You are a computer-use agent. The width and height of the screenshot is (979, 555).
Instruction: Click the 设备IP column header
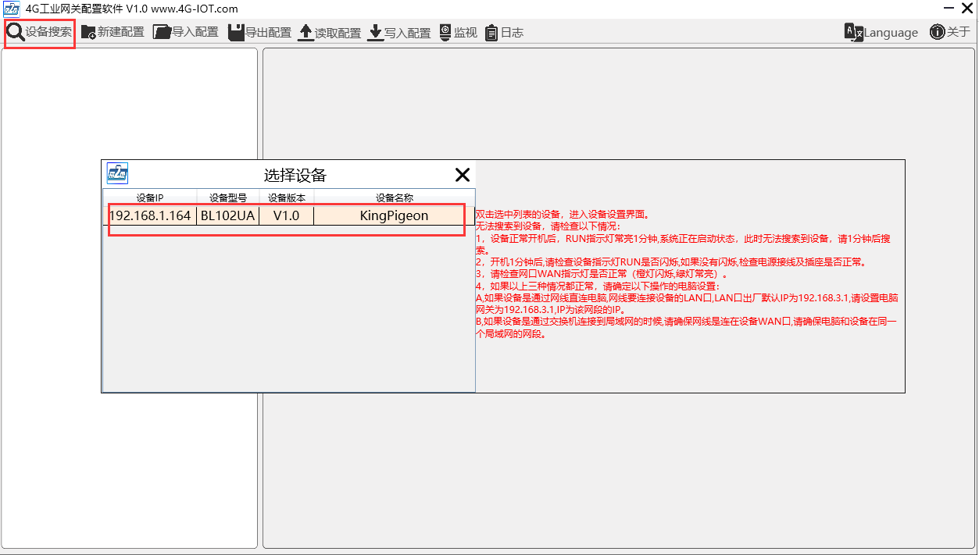coord(150,197)
